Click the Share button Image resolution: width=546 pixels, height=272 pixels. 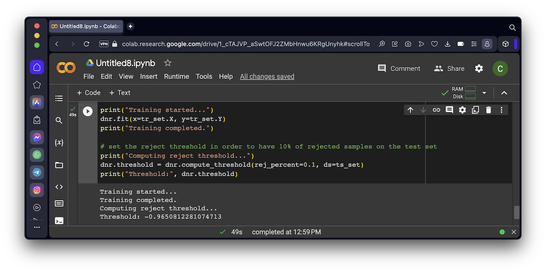pos(449,68)
